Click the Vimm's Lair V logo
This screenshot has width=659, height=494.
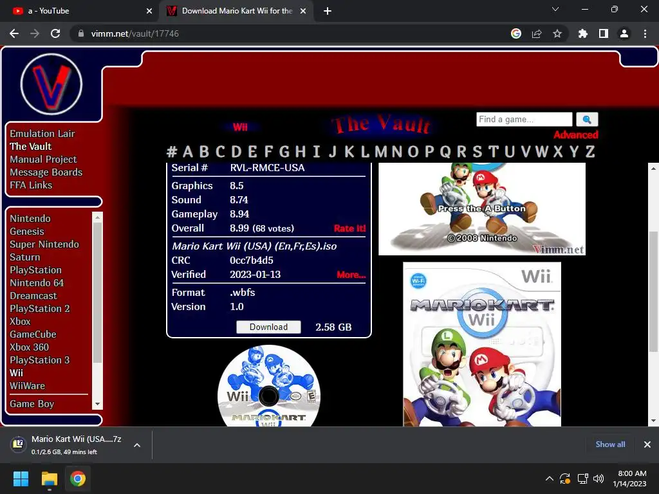pyautogui.click(x=51, y=84)
